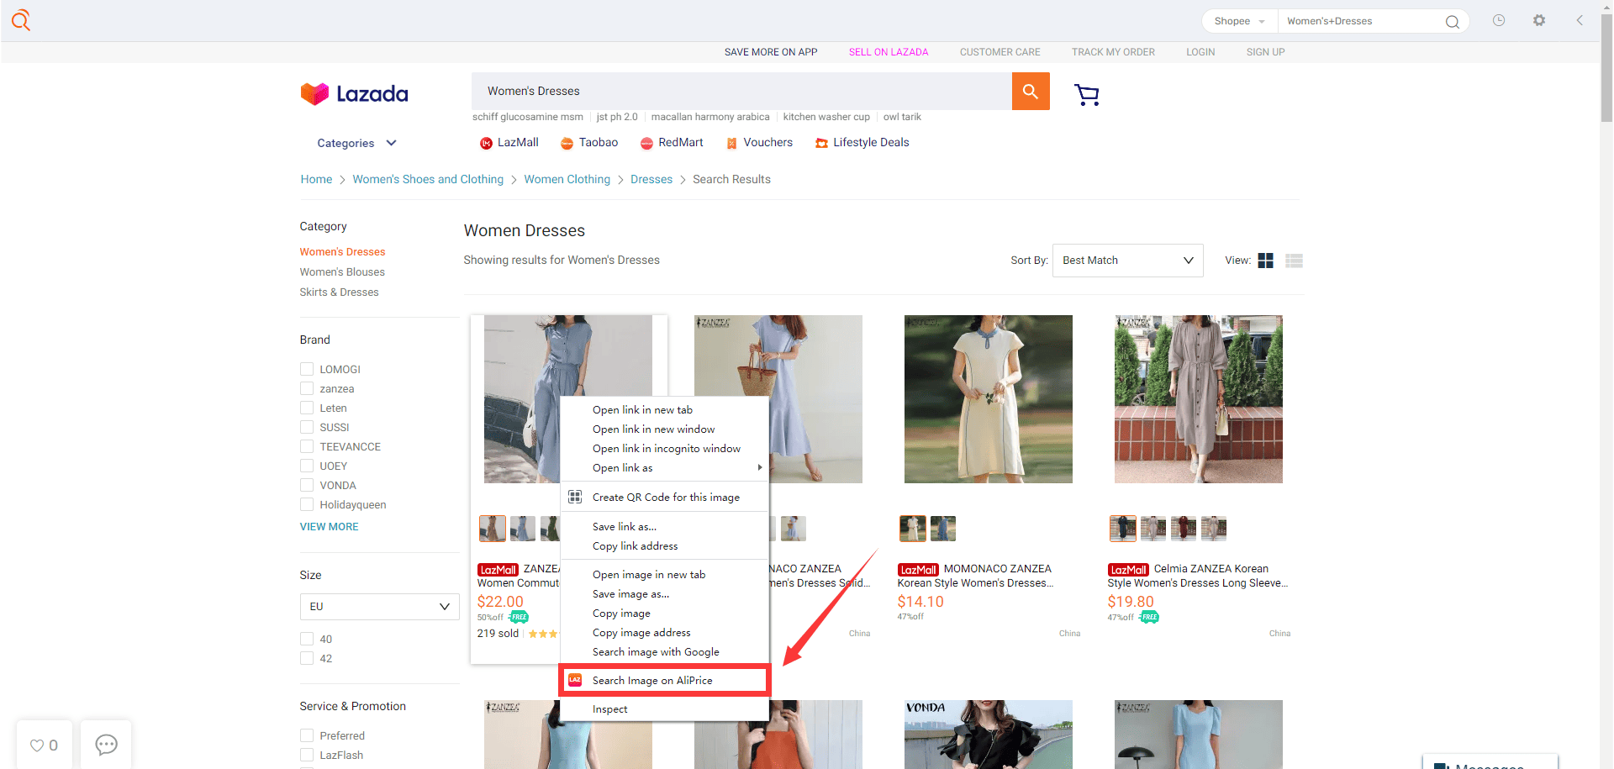Enable the Preferred service checkbox
Screen dimensions: 1614x769
coord(307,735)
